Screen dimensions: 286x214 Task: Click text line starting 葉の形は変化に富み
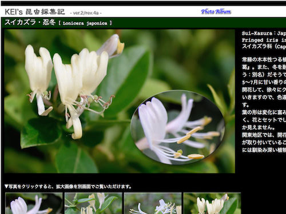coord(264,112)
